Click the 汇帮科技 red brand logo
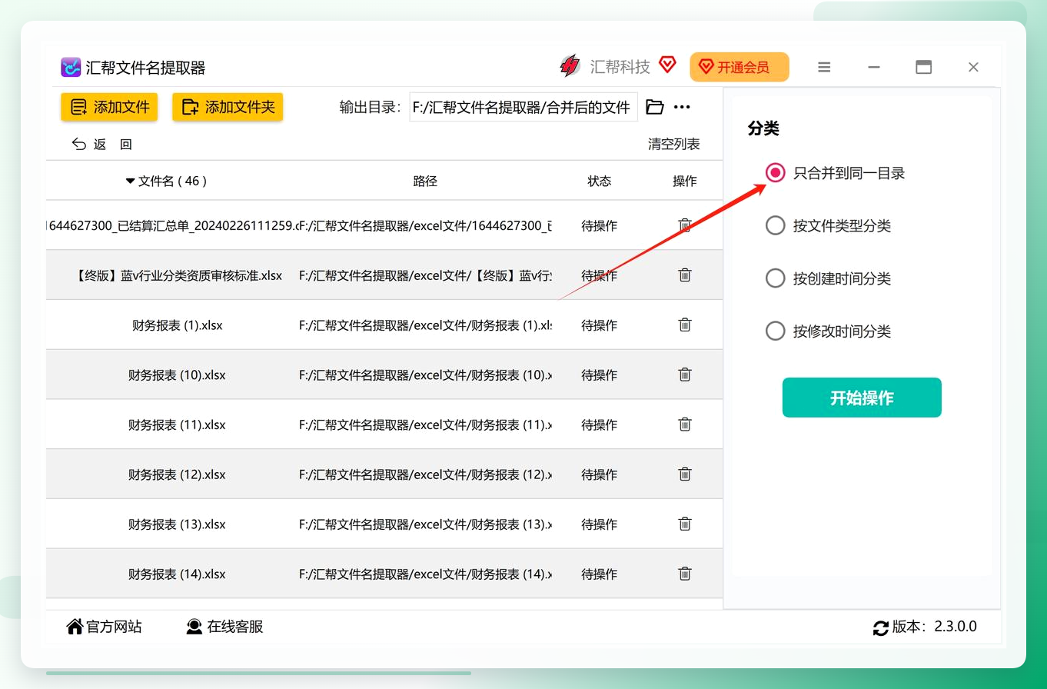Screen dimensions: 1047x689 click(x=570, y=67)
